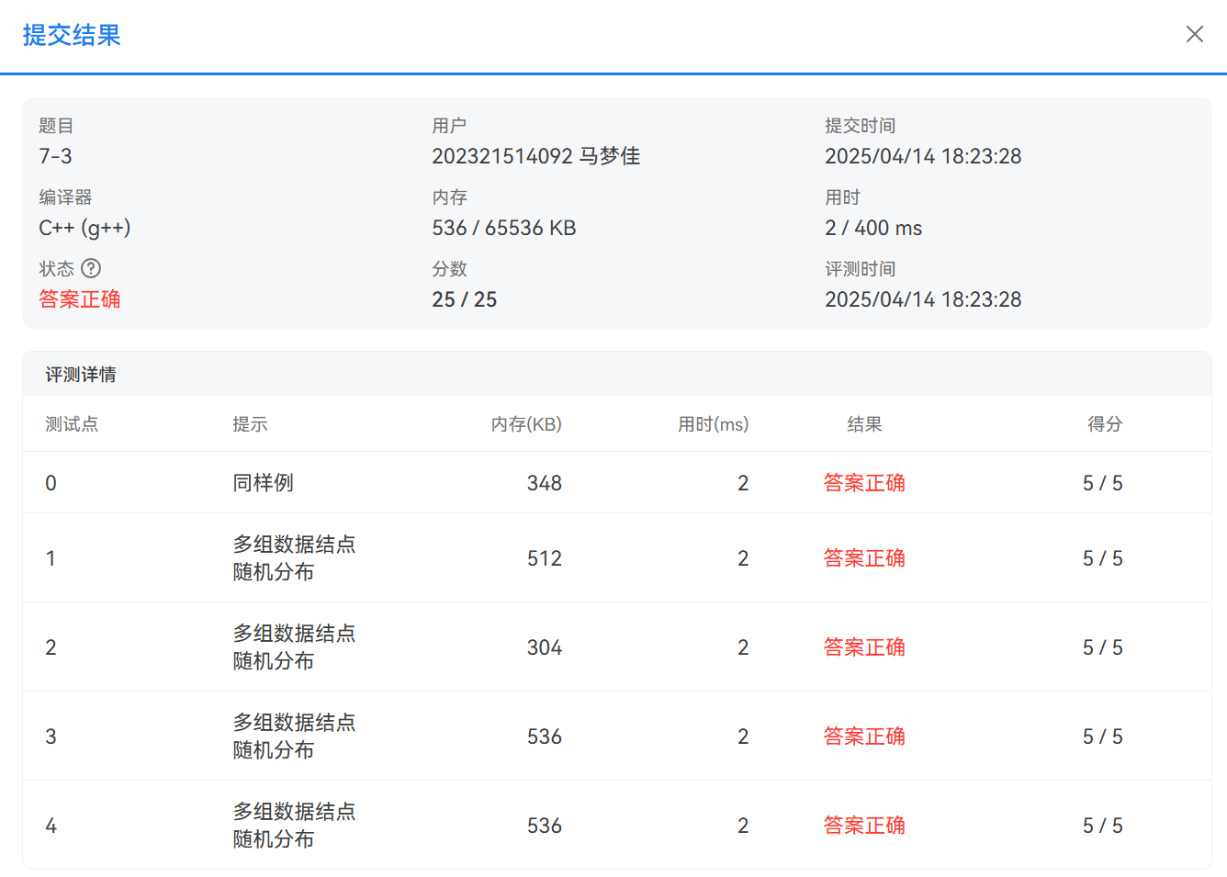
Task: Click the 评测时间 value 2025/04/14 18:23:28
Action: (x=923, y=299)
